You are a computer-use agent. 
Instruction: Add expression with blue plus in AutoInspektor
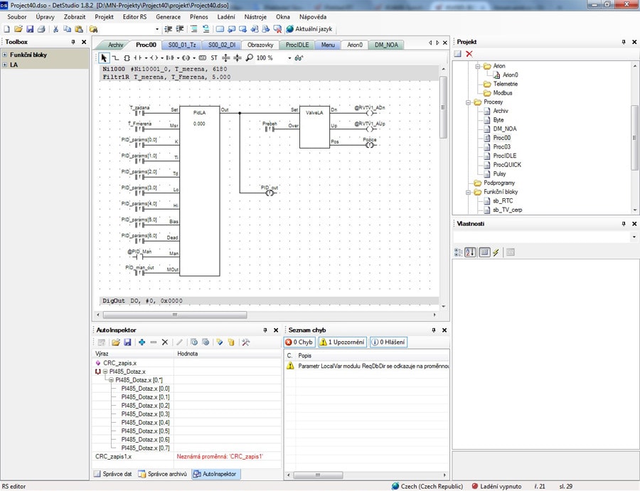(142, 342)
